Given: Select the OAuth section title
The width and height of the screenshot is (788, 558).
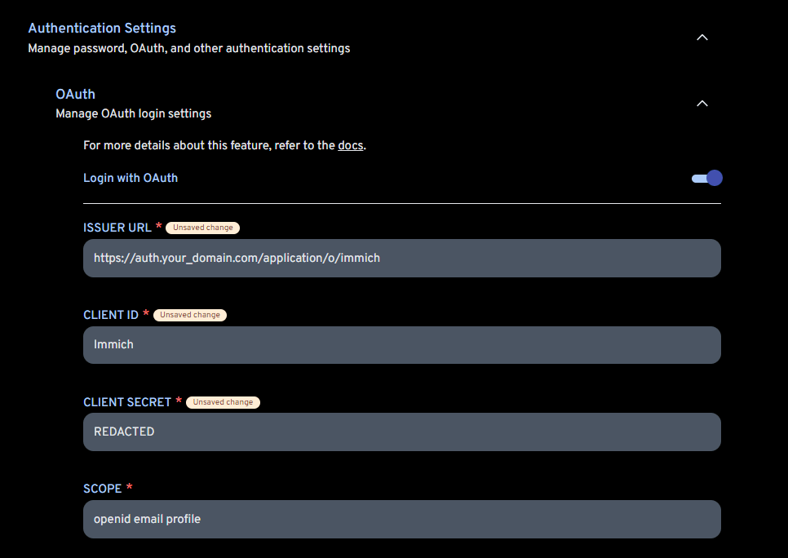Looking at the screenshot, I should pos(75,94).
